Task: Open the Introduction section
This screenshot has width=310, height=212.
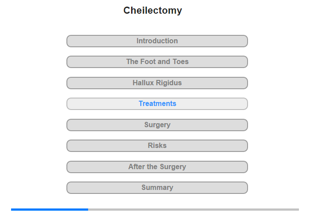Action: [x=157, y=41]
